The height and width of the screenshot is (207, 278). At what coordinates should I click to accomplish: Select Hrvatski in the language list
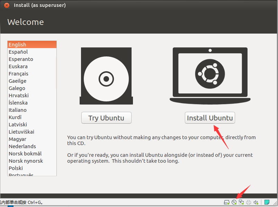(x=32, y=96)
